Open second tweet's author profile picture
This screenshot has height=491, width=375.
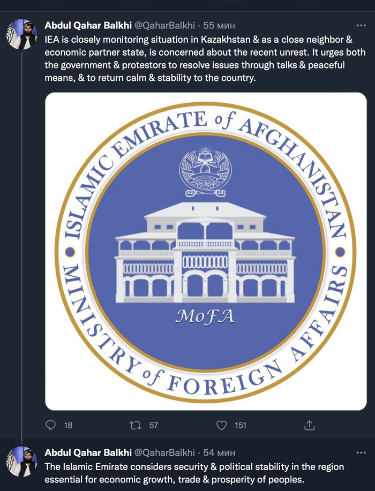click(x=21, y=461)
